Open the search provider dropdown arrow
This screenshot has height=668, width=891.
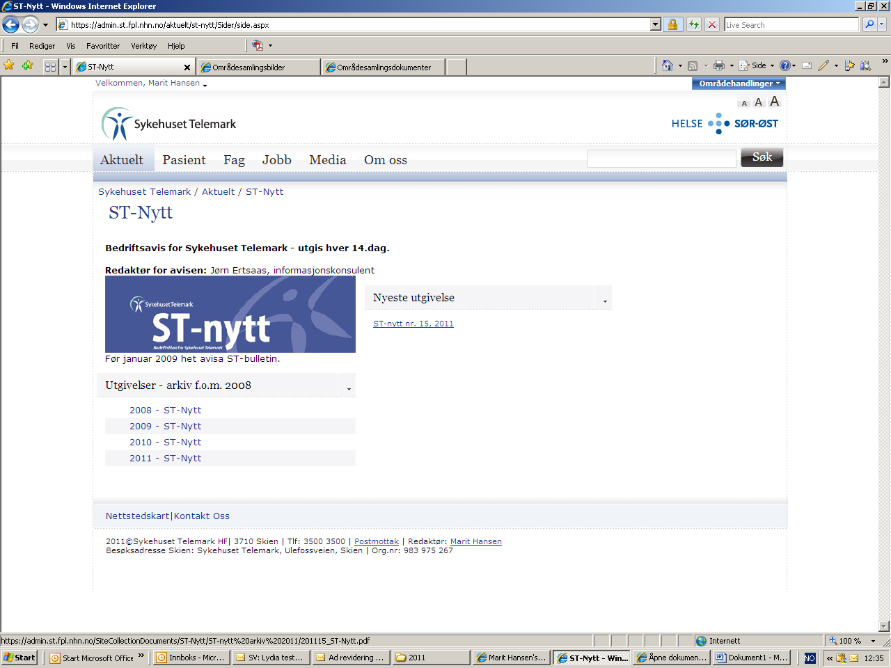[x=882, y=24]
